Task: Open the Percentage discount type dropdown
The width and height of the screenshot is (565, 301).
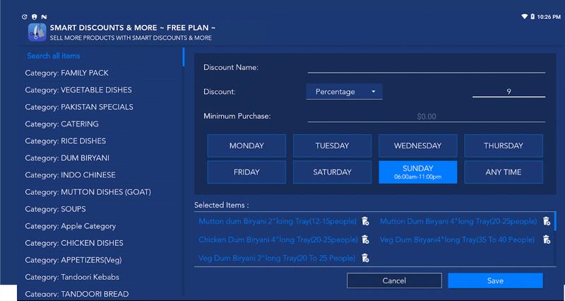Action: (x=345, y=91)
